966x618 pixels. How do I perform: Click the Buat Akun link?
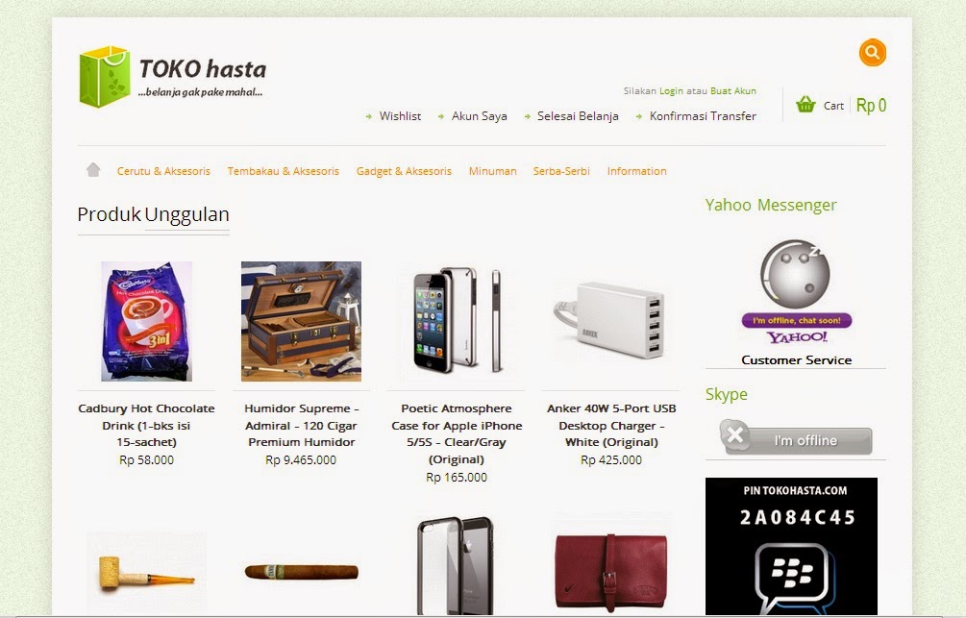pyautogui.click(x=733, y=90)
